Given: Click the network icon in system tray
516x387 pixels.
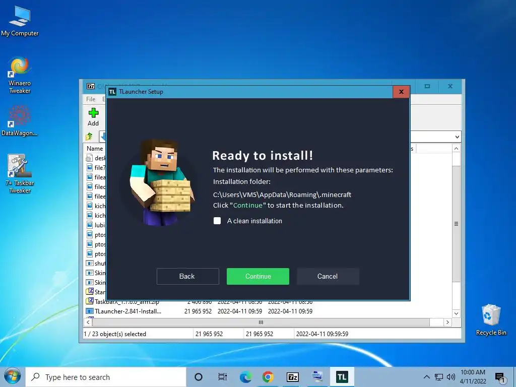Looking at the screenshot, I should click(x=439, y=377).
